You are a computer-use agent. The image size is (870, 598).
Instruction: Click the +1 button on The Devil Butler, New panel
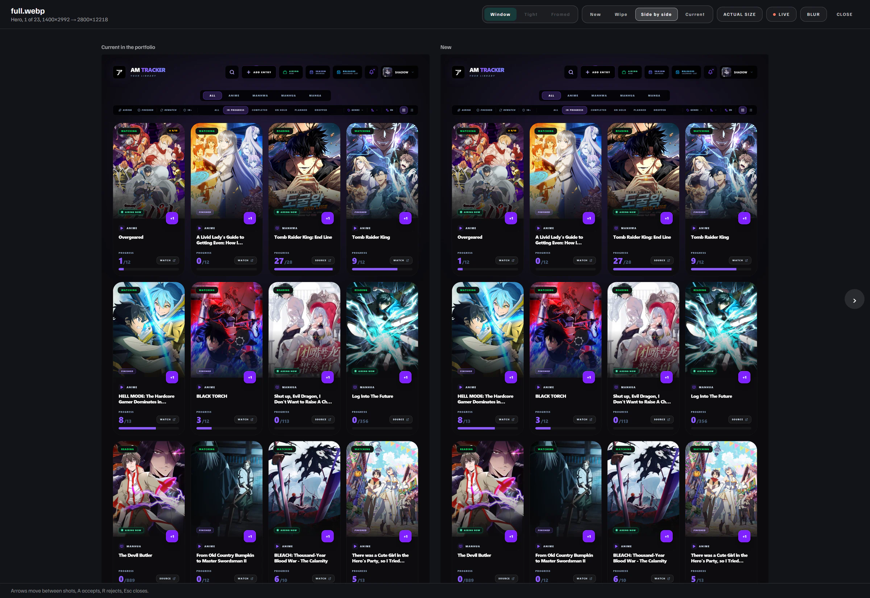(x=511, y=536)
